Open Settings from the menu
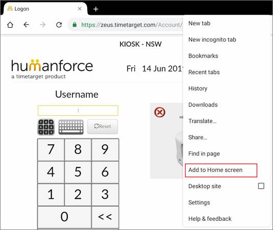Viewport: 273px width, 230px height. pos(199,202)
